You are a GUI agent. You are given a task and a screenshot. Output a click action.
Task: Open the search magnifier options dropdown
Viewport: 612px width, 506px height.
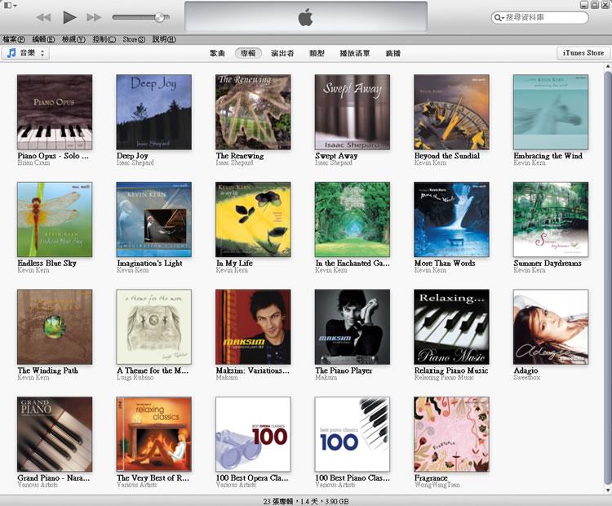point(499,18)
